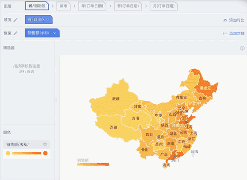Select the 年(订单日期) layer tab
This screenshot has width=247, height=180.
[x=92, y=6]
